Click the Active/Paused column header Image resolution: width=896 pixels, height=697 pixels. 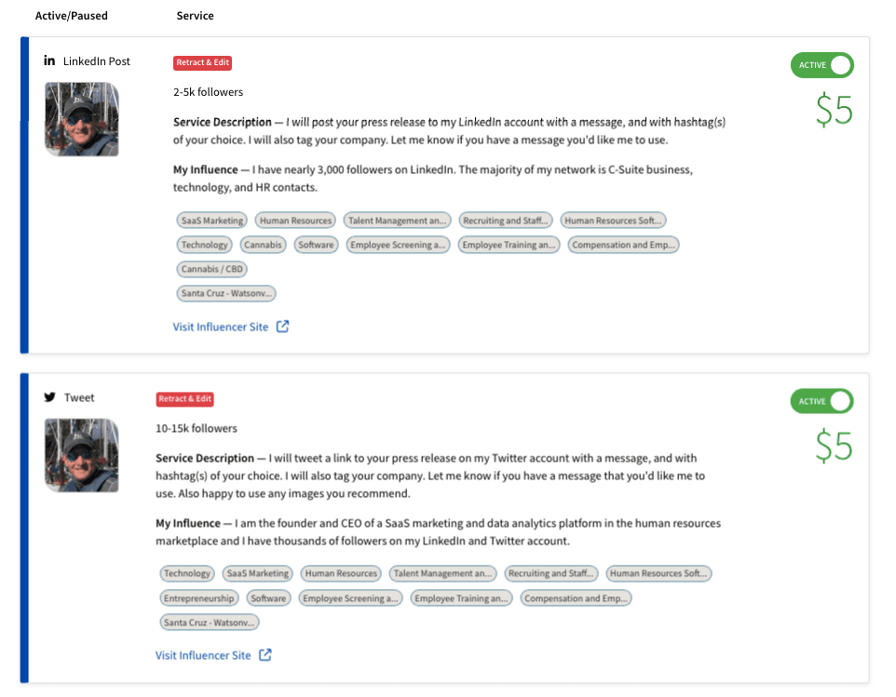point(72,16)
